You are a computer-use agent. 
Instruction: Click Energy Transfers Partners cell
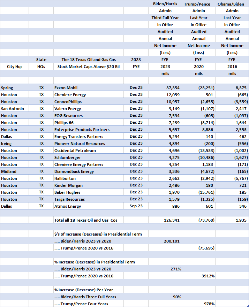pyautogui.click(x=89, y=137)
